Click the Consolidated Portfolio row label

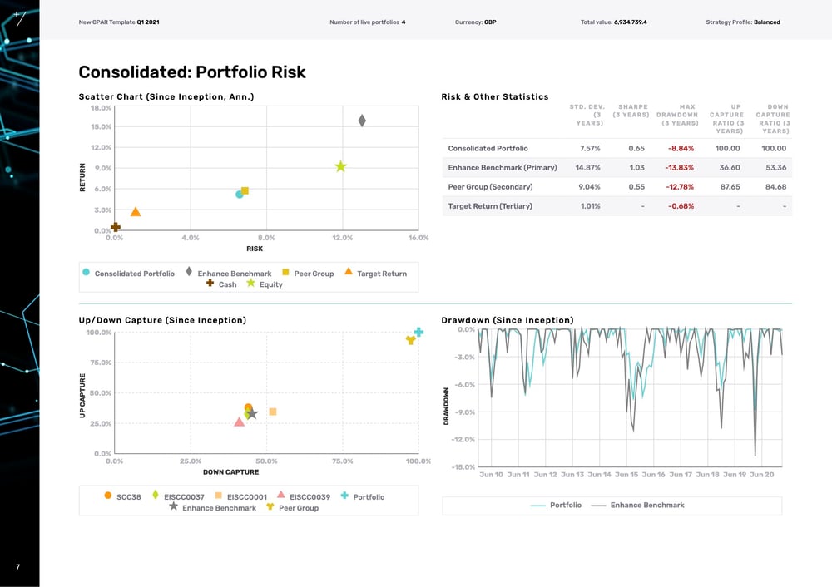pos(488,149)
